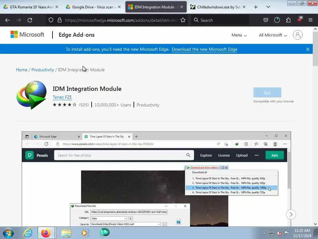Open the Tonec FZE publisher link
Viewport: 318px width, 239px height.
tap(62, 97)
